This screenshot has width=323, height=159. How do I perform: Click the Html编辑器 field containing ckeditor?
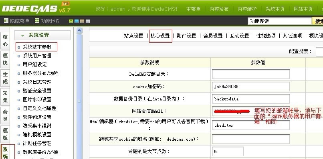(x=251, y=125)
